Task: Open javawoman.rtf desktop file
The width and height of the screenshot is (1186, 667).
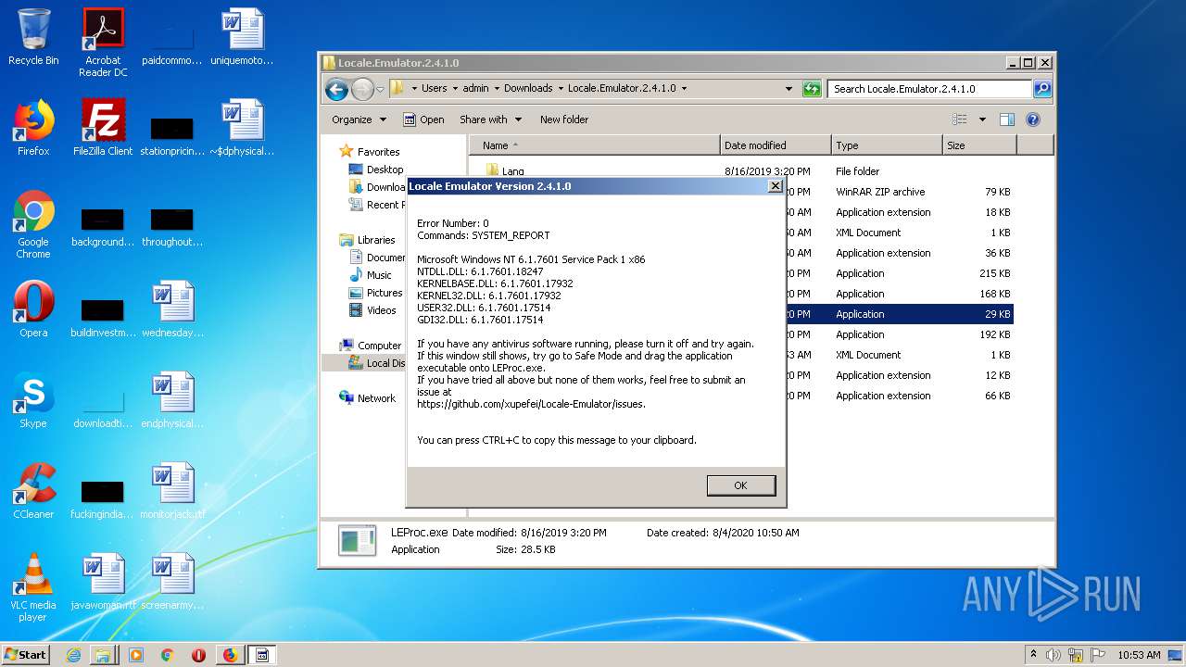Action: pos(103,582)
